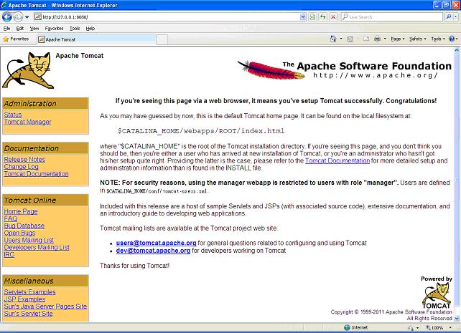Open the Home Page link
The height and width of the screenshot is (333, 461).
[x=21, y=211]
